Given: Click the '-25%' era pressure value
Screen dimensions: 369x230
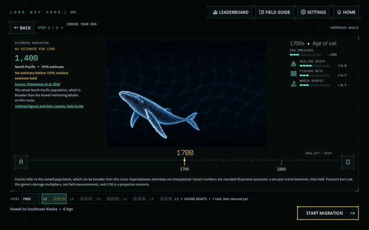Looking at the screenshot, I should [333, 55].
